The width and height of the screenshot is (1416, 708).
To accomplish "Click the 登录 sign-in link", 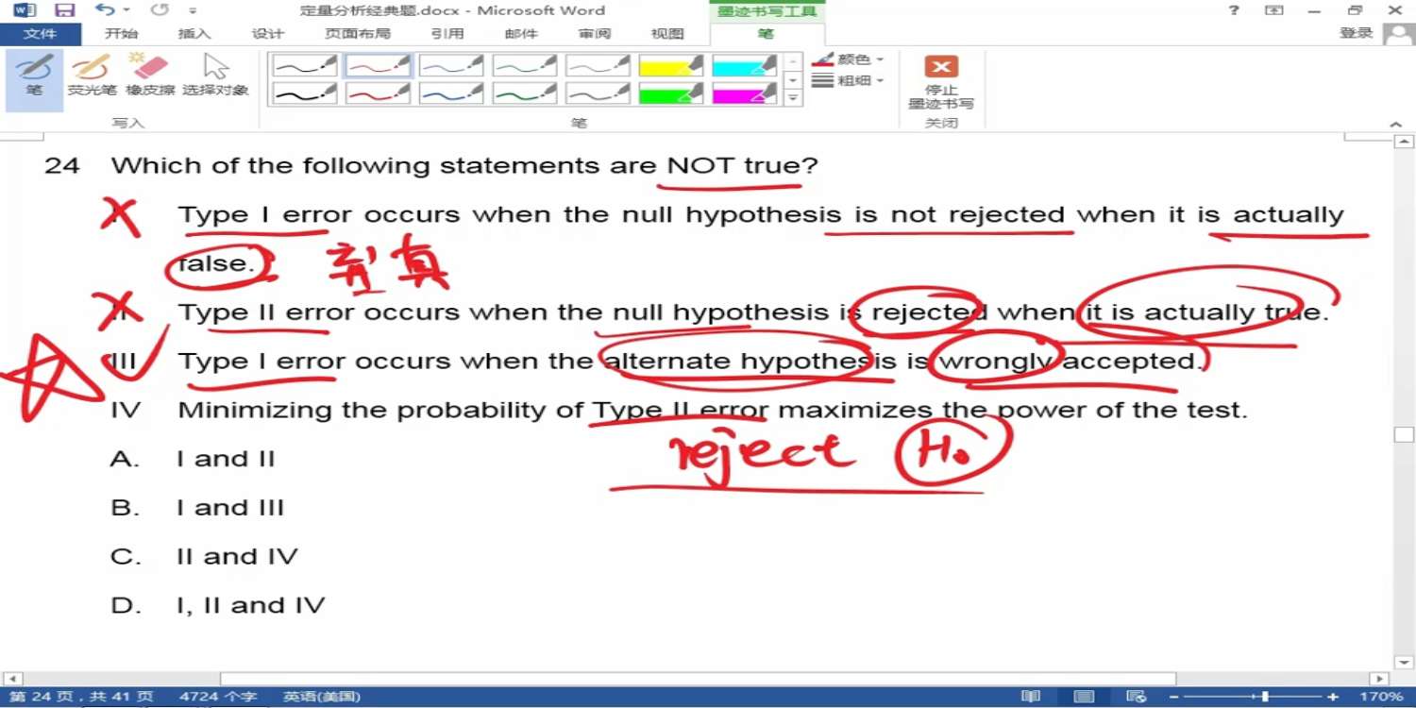I will coord(1356,33).
